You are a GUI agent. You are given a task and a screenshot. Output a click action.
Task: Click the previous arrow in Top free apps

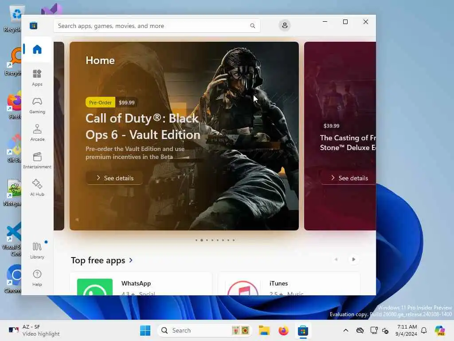336,259
